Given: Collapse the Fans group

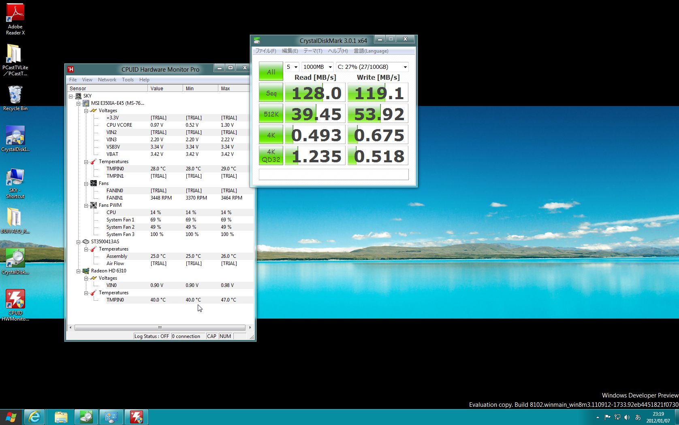Looking at the screenshot, I should (86, 184).
